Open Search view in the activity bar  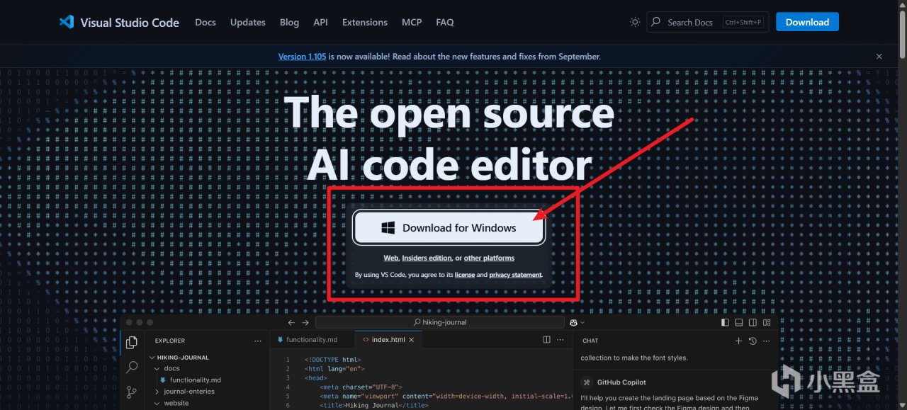coord(132,367)
